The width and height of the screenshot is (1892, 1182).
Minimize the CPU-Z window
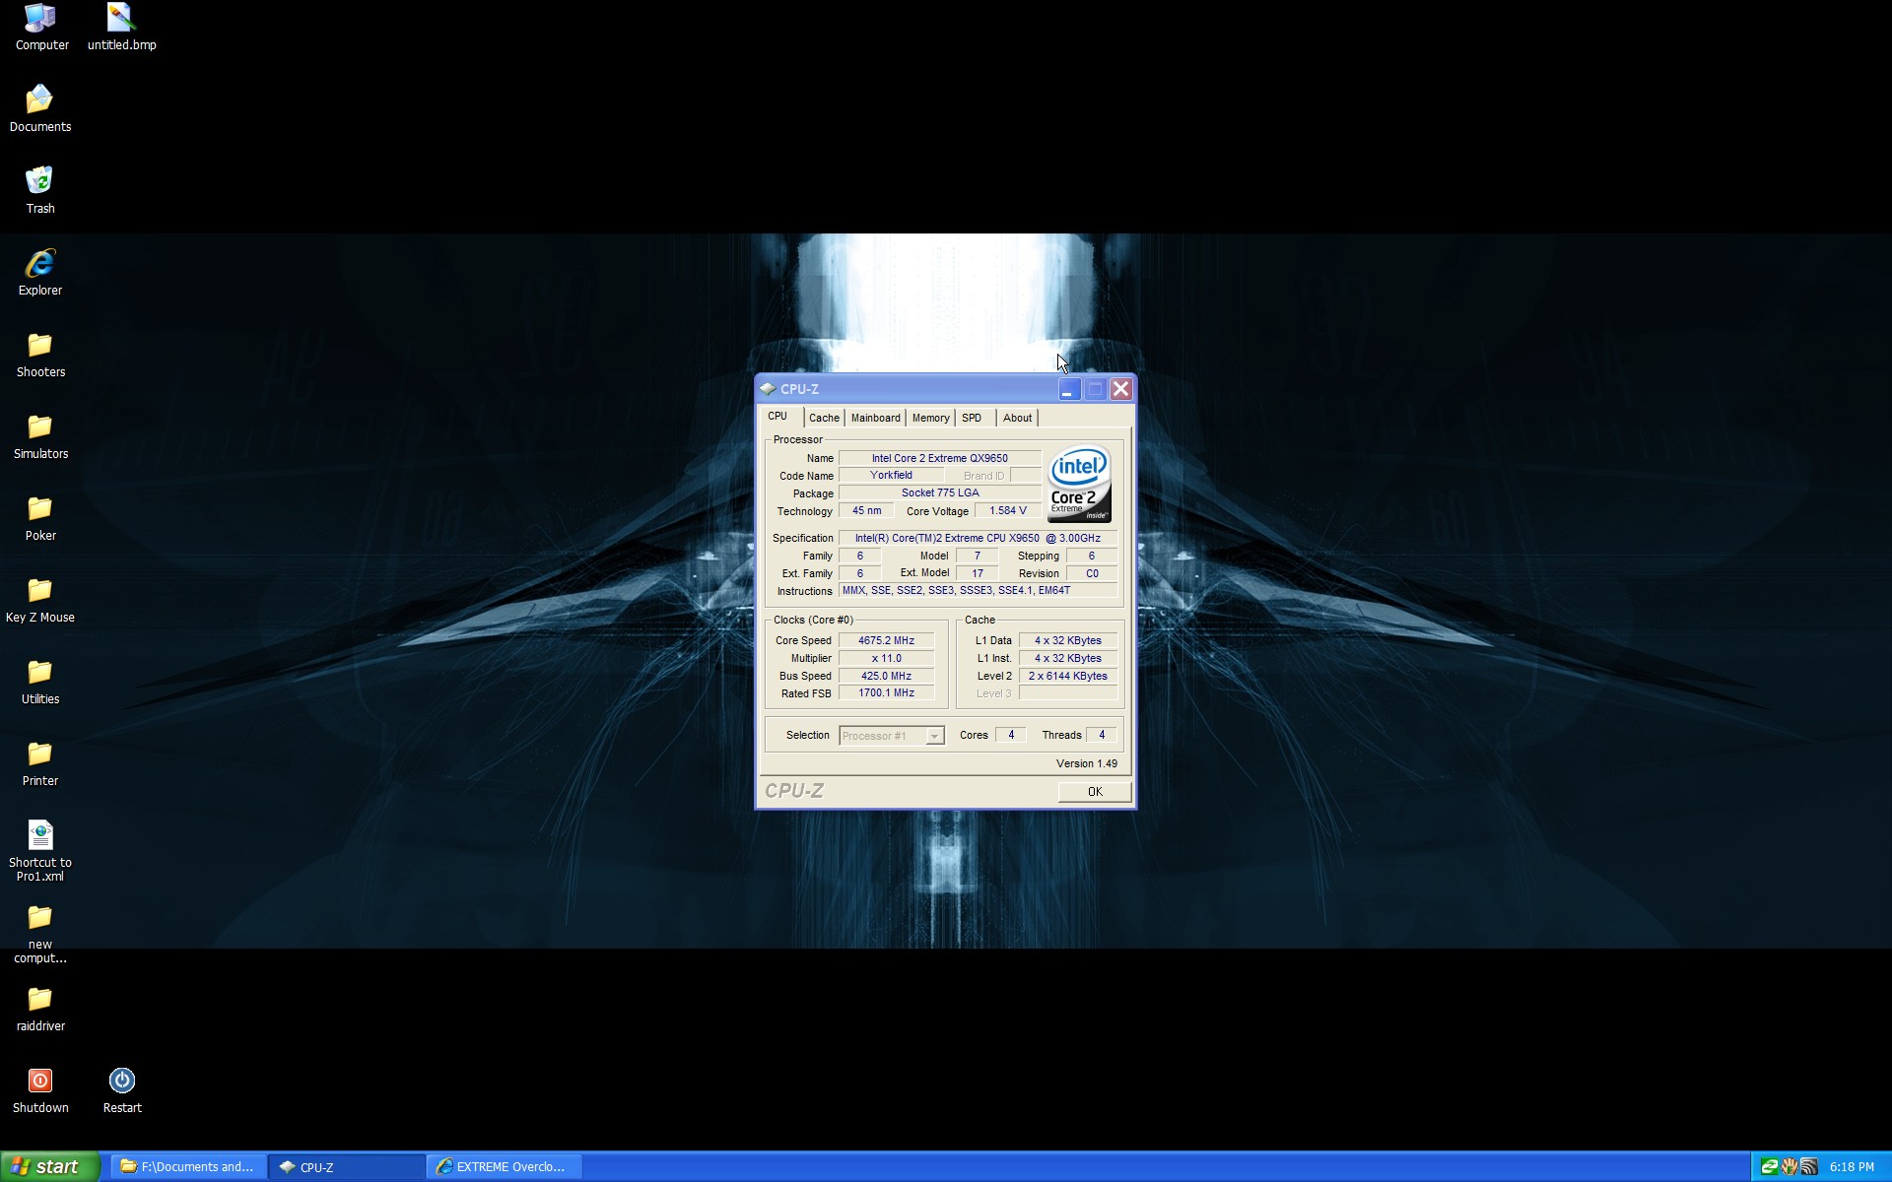click(x=1069, y=389)
